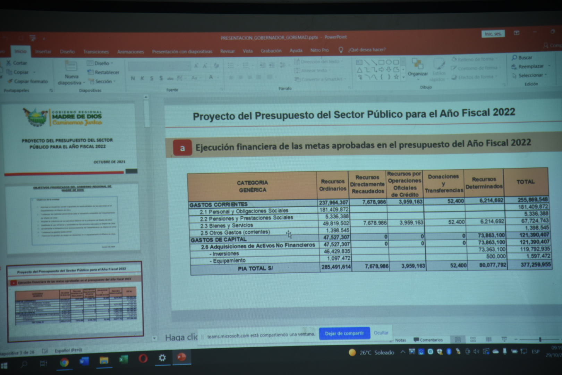Open Chrome from the taskbar
This screenshot has height=375, width=562.
pyautogui.click(x=64, y=362)
